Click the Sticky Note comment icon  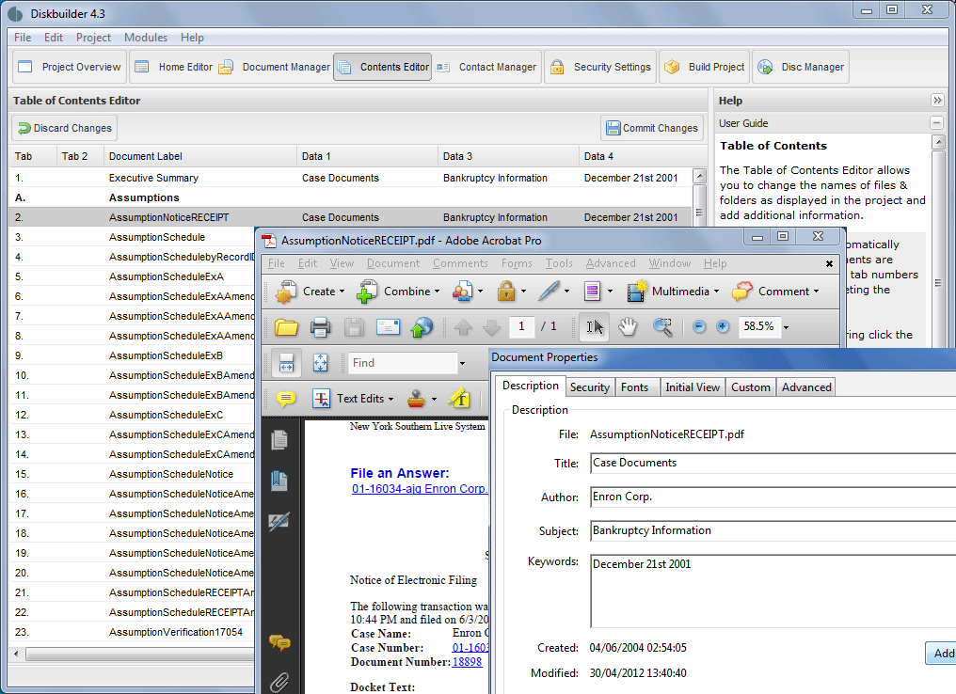pyautogui.click(x=286, y=399)
